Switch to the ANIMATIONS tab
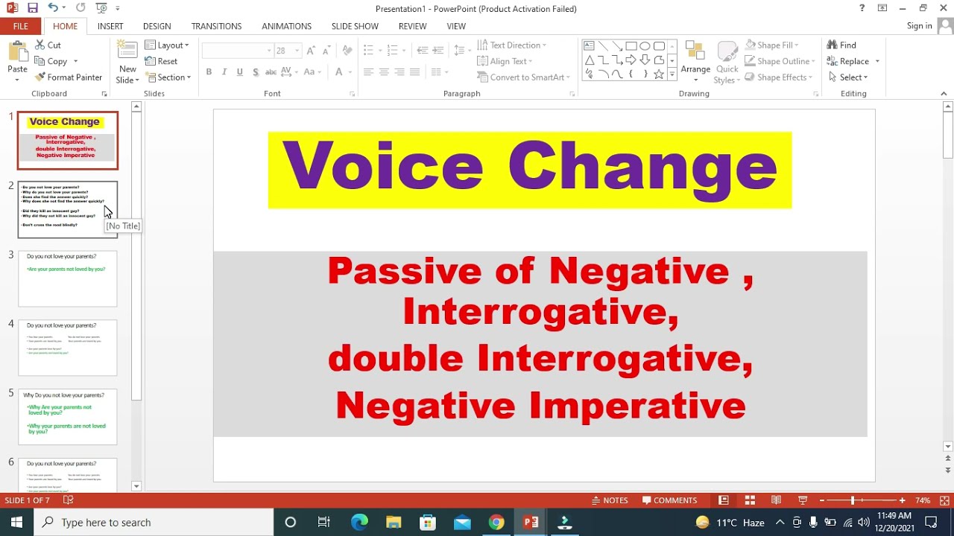The image size is (954, 536). pyautogui.click(x=286, y=26)
